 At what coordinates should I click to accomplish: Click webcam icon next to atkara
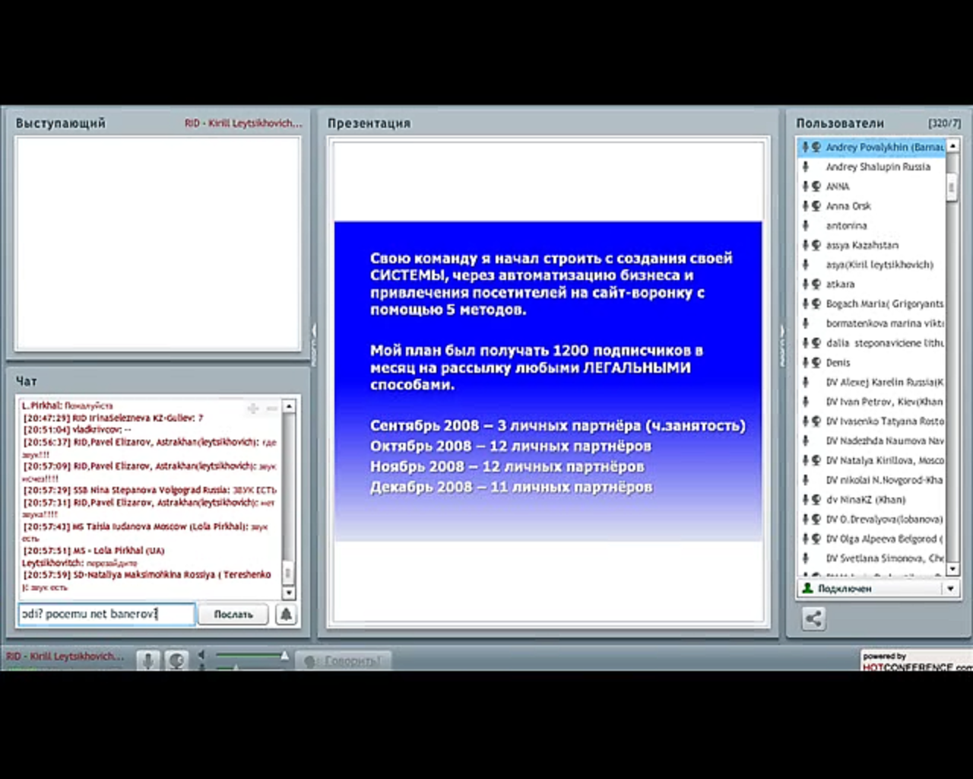click(x=816, y=285)
